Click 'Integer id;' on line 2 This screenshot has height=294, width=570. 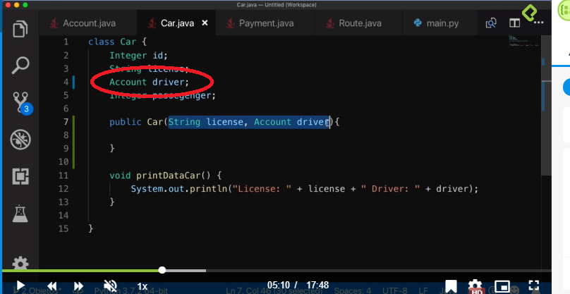(x=138, y=55)
